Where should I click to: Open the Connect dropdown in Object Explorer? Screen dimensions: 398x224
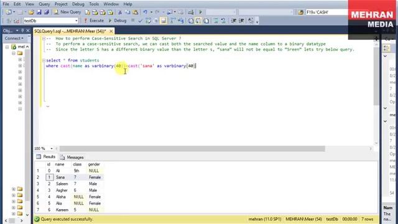click(14, 39)
